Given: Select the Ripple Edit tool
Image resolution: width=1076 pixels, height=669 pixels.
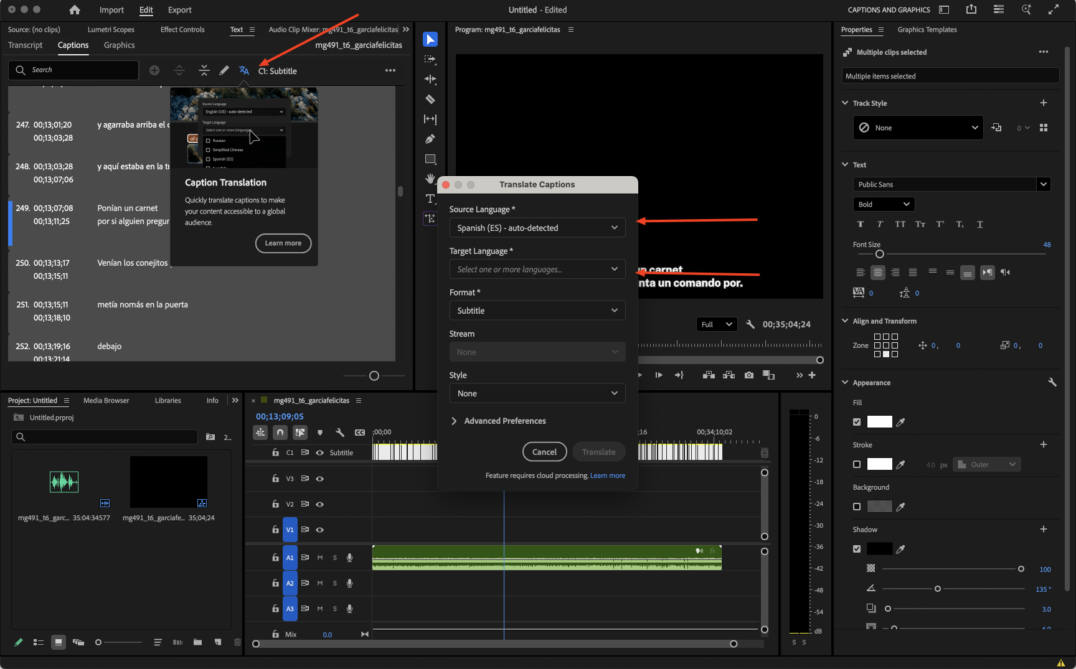Looking at the screenshot, I should (x=430, y=80).
